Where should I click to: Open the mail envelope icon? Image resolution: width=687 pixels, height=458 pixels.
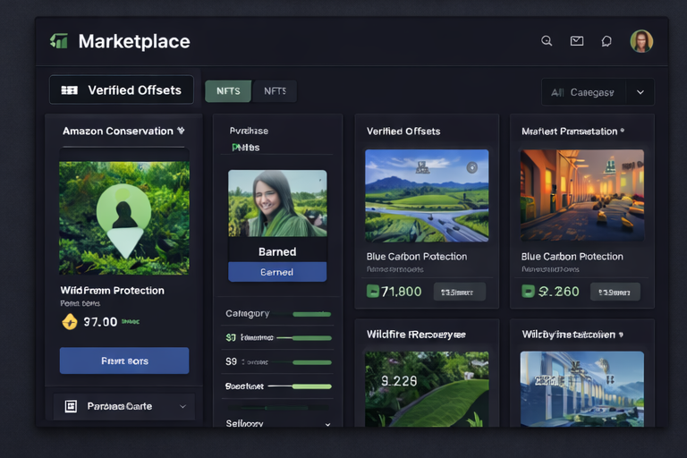click(577, 41)
